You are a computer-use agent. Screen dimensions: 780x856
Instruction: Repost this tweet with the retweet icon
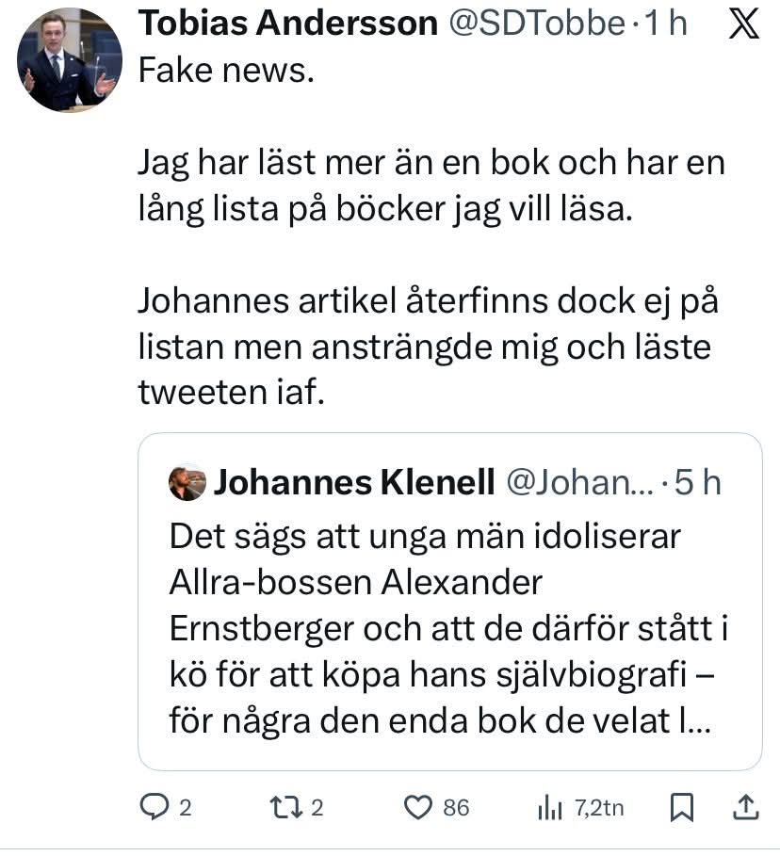[283, 807]
